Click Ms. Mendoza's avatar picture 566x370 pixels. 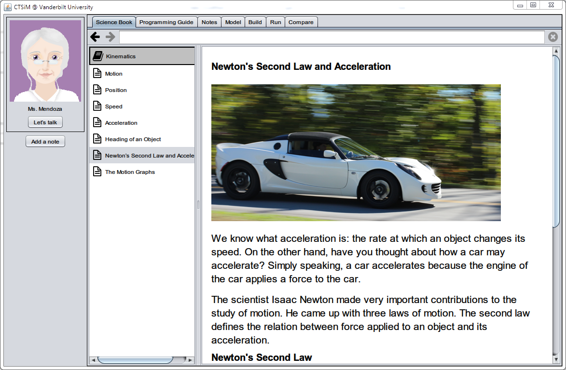point(45,61)
